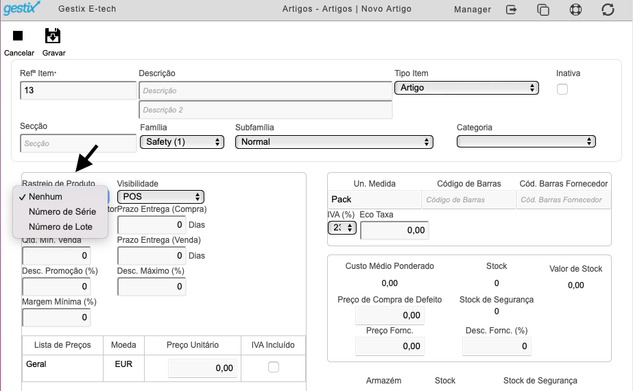
Task: Click the Armazém column header
Action: pos(383,381)
